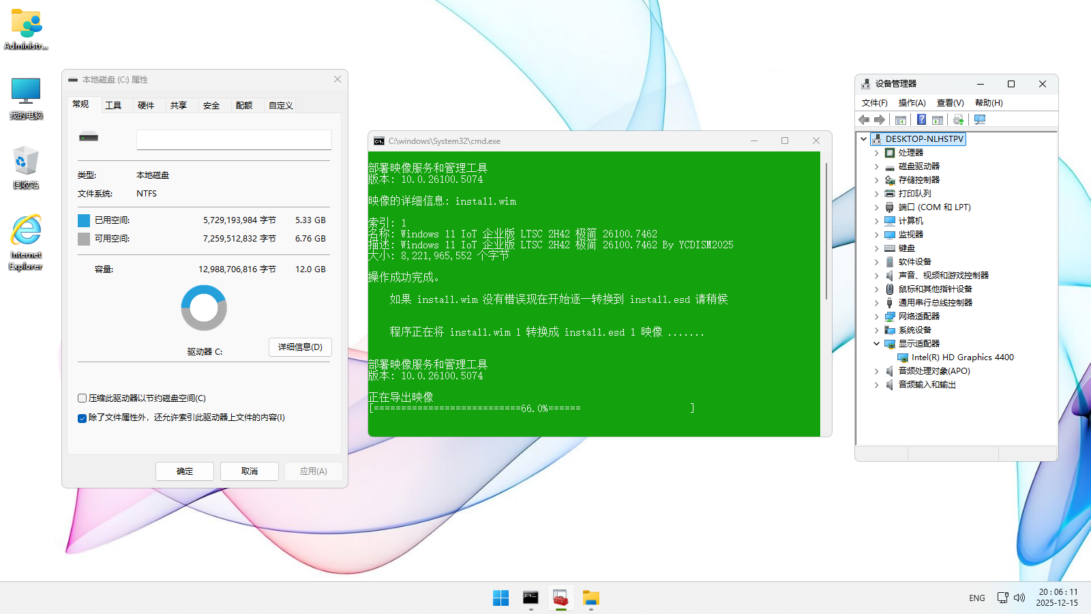1091x614 pixels.
Task: Select the 打印队列 printer icon
Action: 890,194
